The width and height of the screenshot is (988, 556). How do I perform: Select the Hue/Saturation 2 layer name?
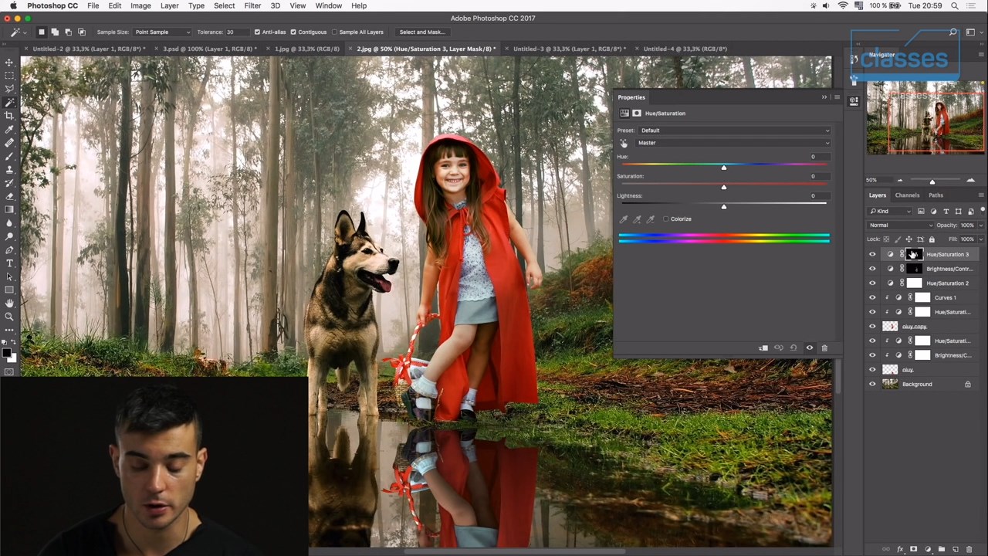click(x=947, y=283)
